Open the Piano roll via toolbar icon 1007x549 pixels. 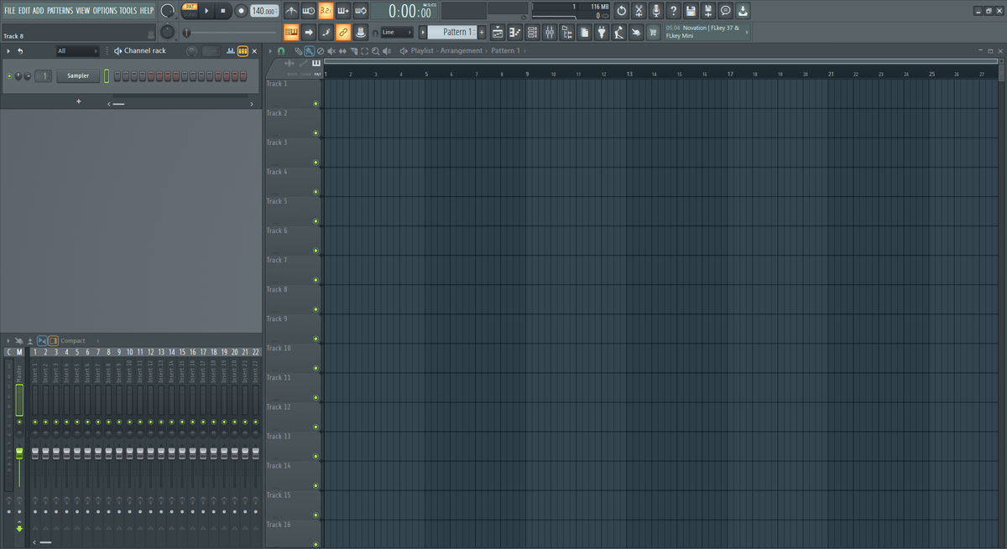(514, 33)
